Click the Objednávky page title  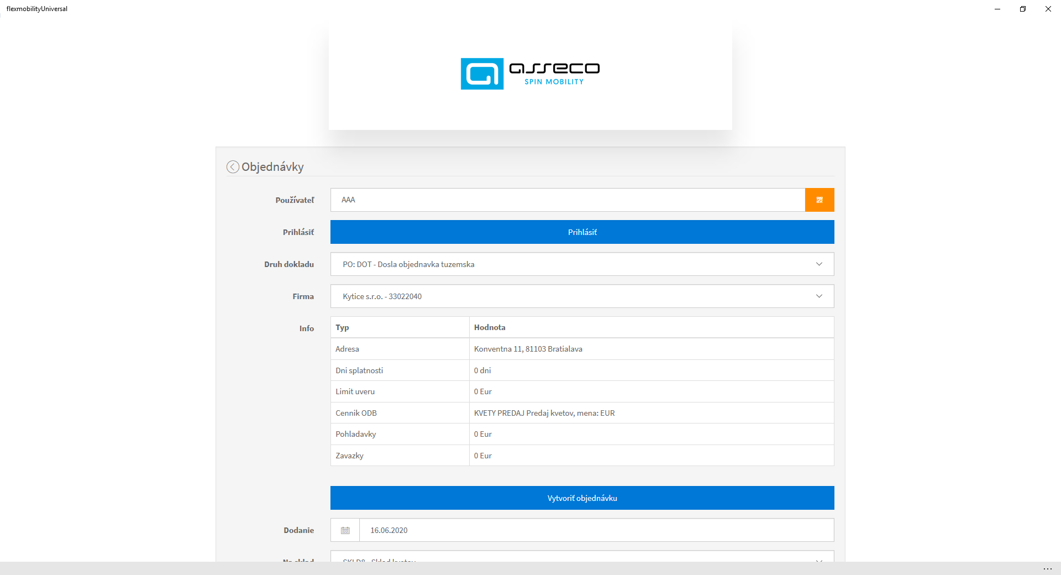(x=272, y=167)
